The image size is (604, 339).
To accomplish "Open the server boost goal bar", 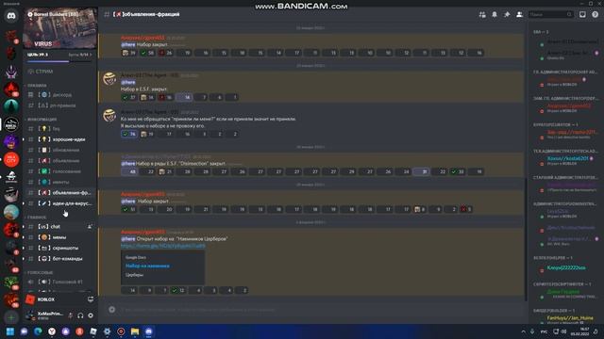I will coord(59,56).
